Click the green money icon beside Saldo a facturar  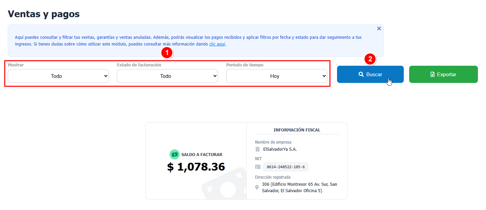[x=174, y=154]
